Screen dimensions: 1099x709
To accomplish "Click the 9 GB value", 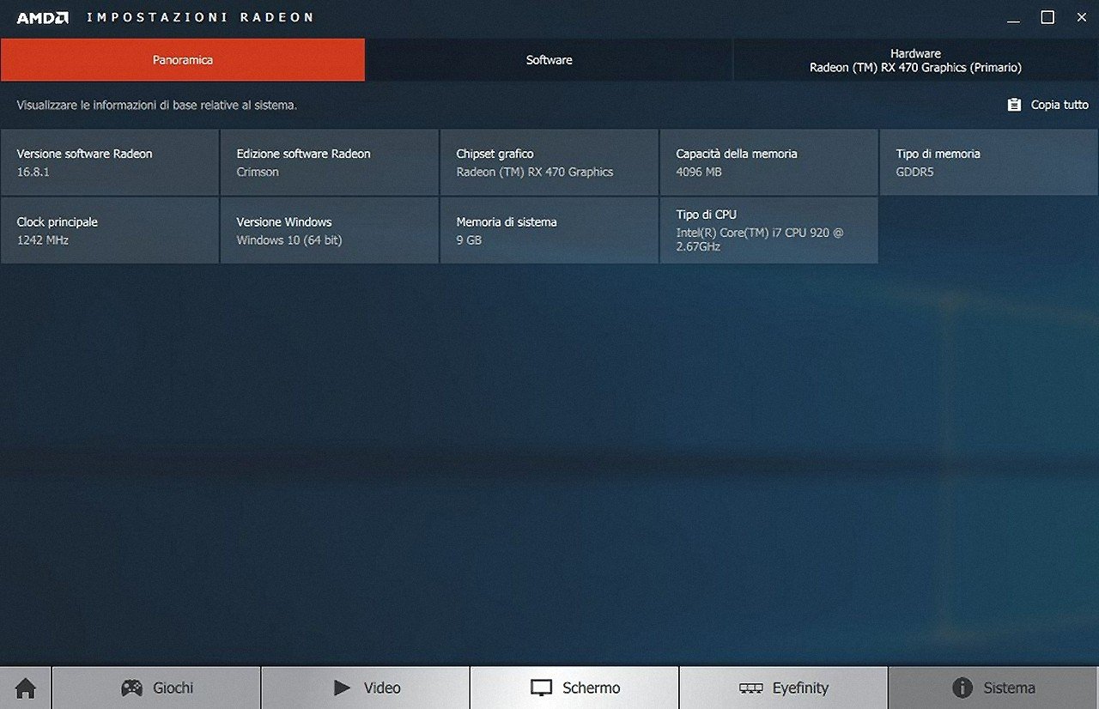I will tap(469, 240).
